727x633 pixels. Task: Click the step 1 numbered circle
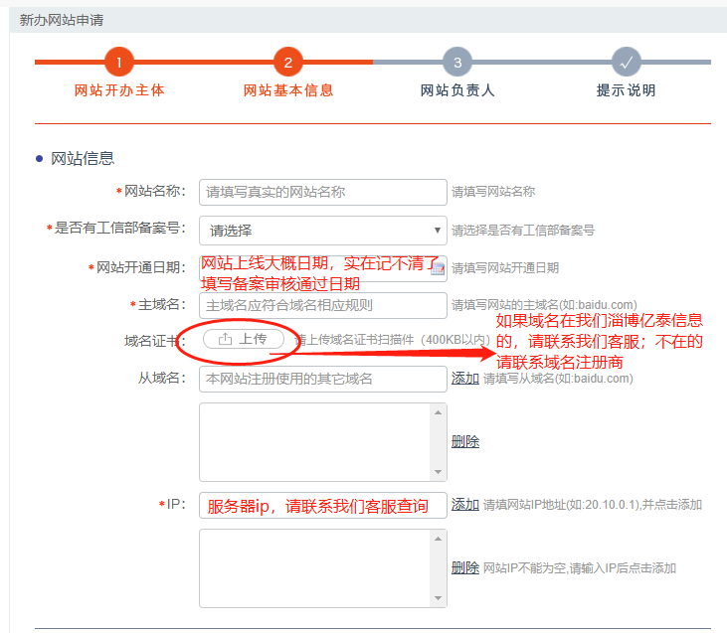118,62
